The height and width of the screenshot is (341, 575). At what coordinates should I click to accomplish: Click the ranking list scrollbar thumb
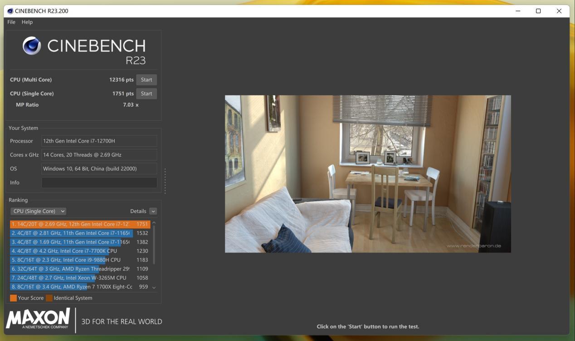click(154, 245)
